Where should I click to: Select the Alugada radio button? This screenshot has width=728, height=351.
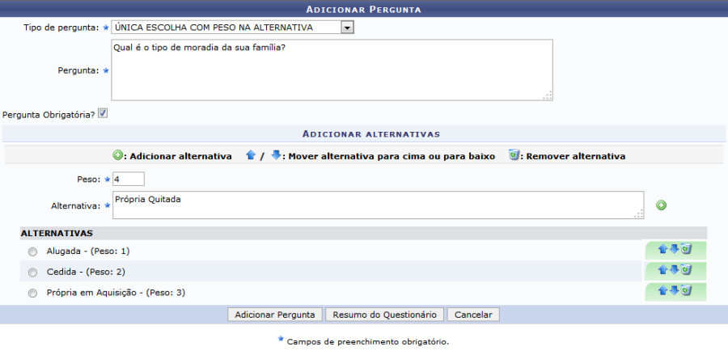pos(32,252)
